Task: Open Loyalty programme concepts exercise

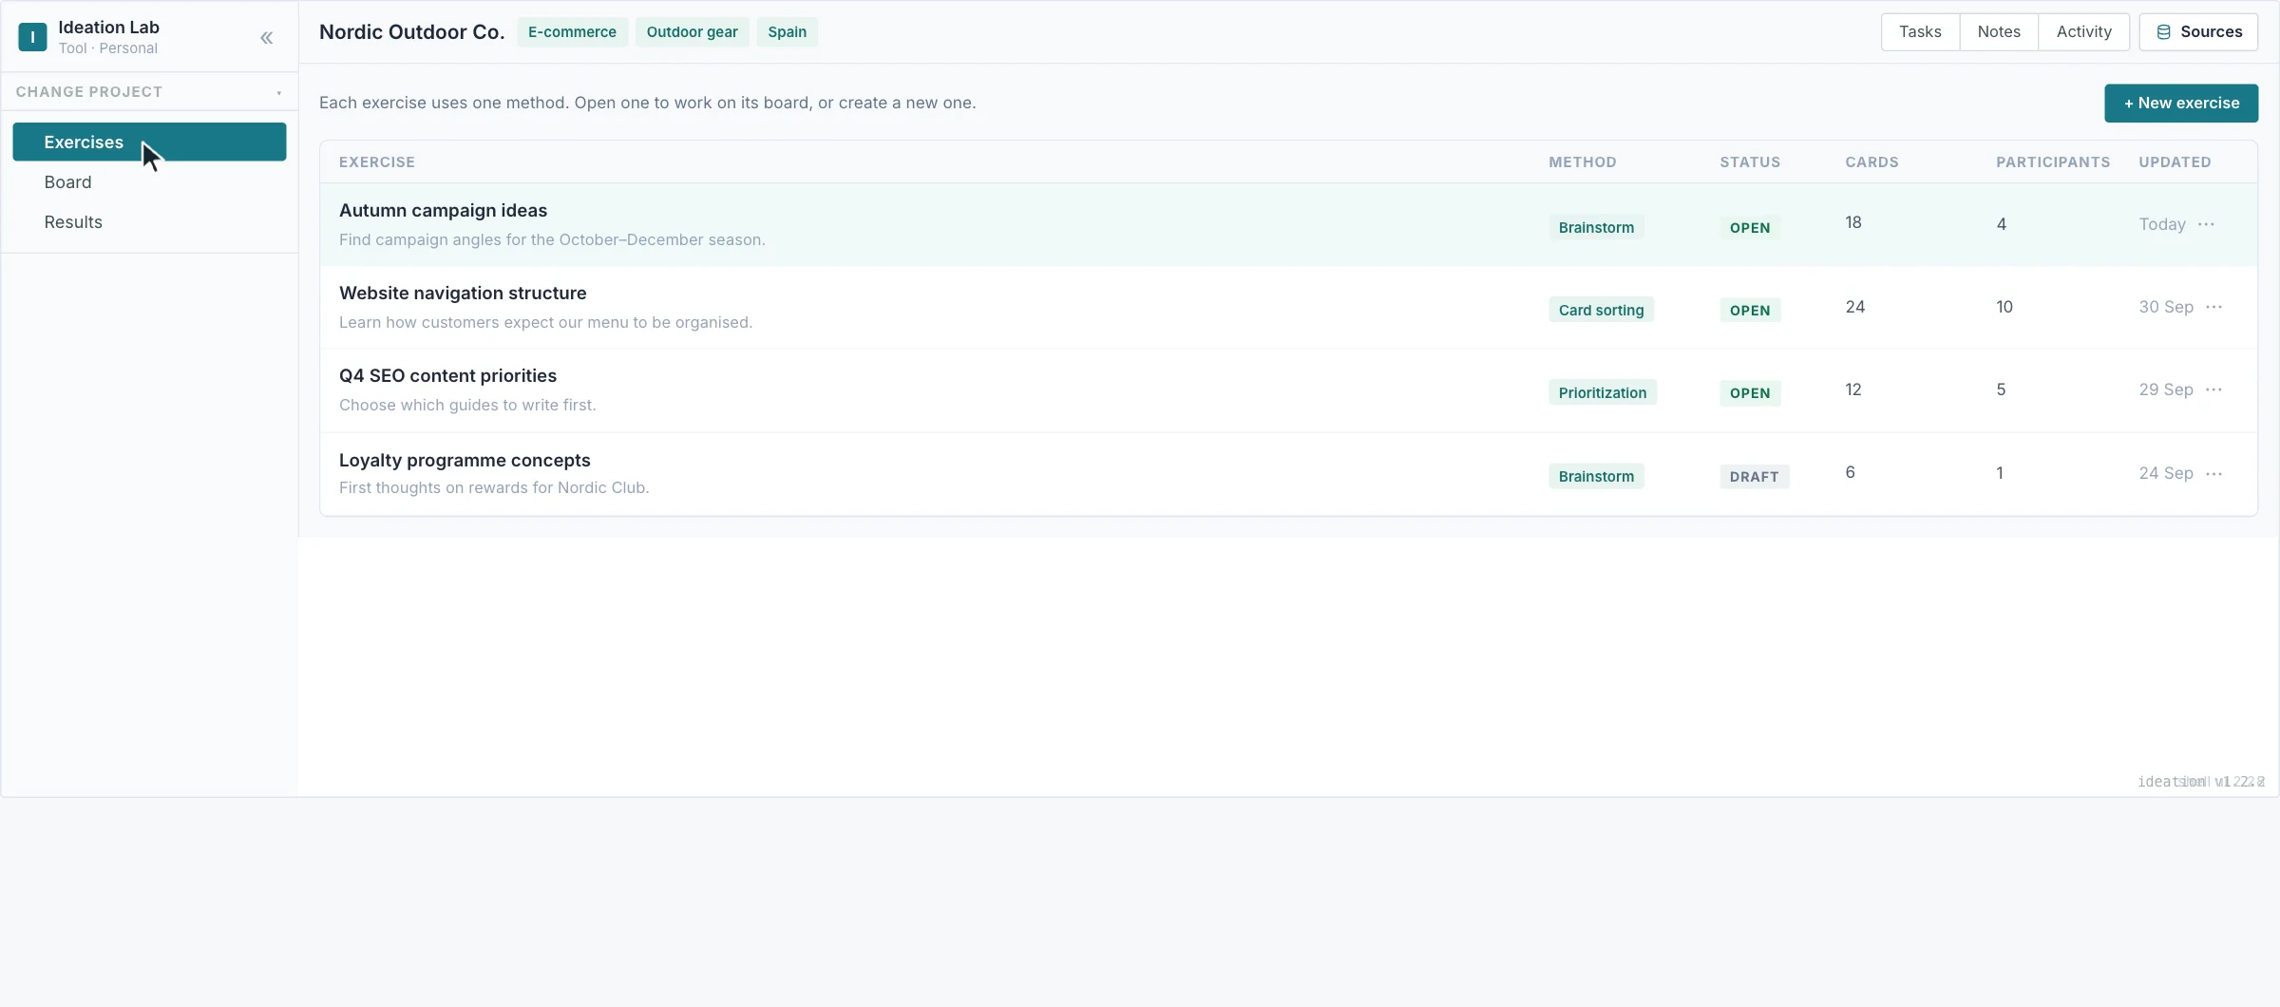Action: [465, 460]
